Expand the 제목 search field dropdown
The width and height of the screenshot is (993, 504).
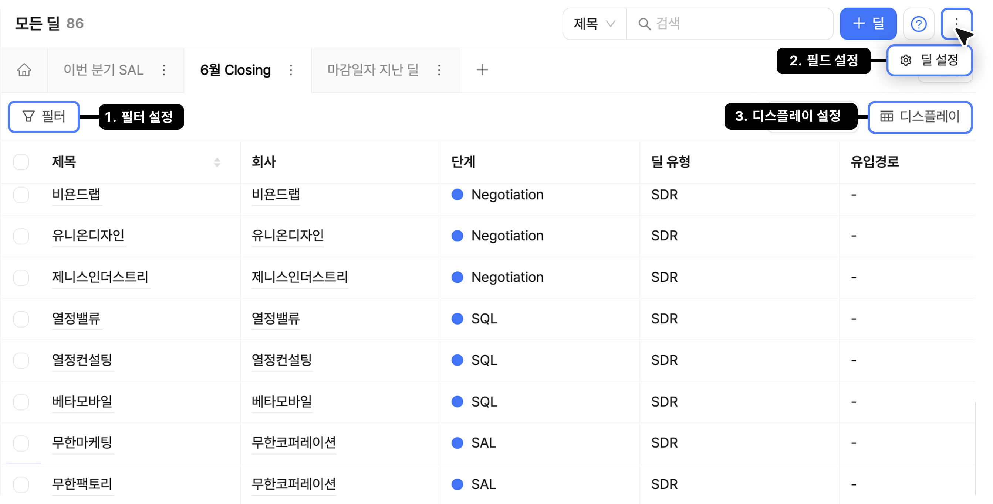click(x=594, y=24)
